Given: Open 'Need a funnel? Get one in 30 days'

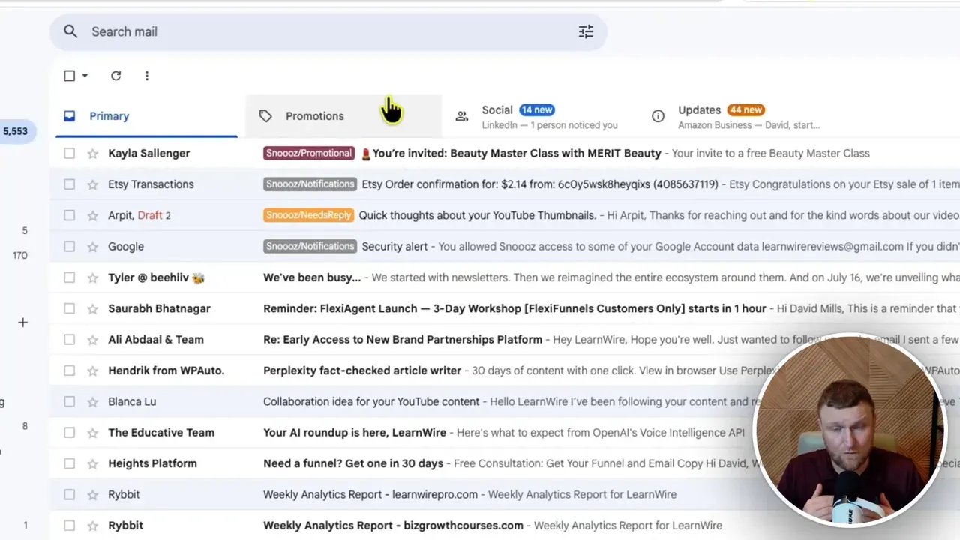Looking at the screenshot, I should 353,463.
